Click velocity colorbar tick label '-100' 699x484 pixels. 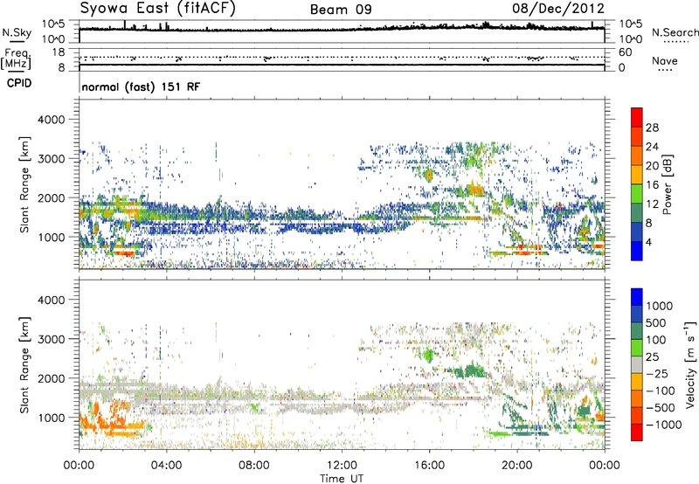tap(661, 391)
